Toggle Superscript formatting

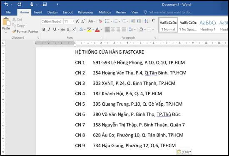pos(74,30)
